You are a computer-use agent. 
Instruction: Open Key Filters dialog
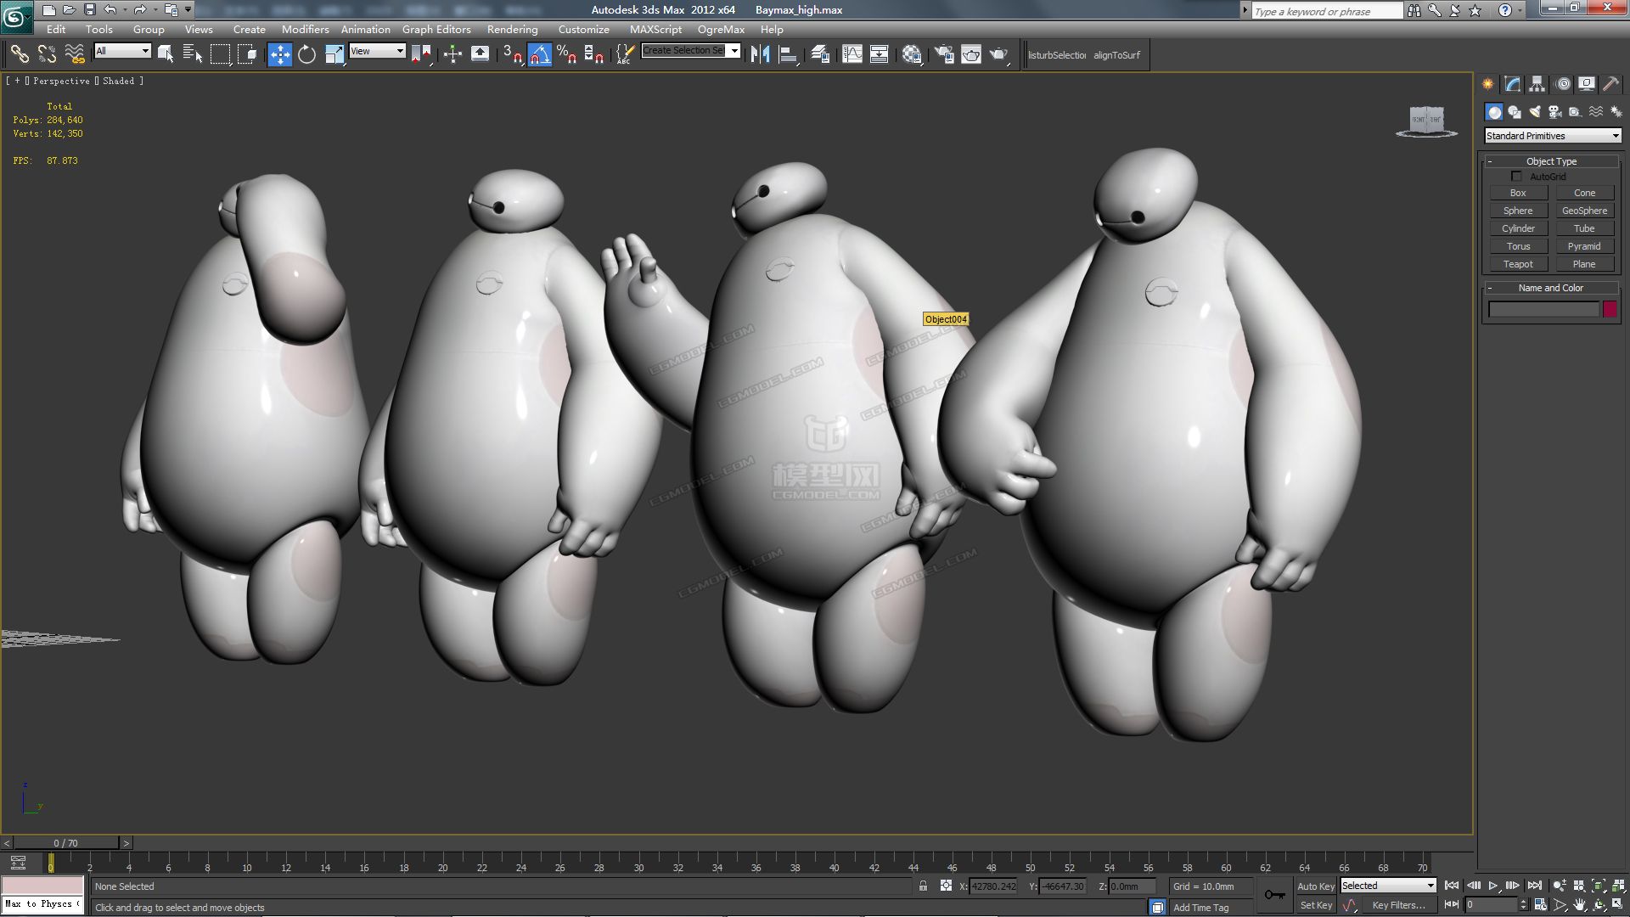pyautogui.click(x=1398, y=905)
